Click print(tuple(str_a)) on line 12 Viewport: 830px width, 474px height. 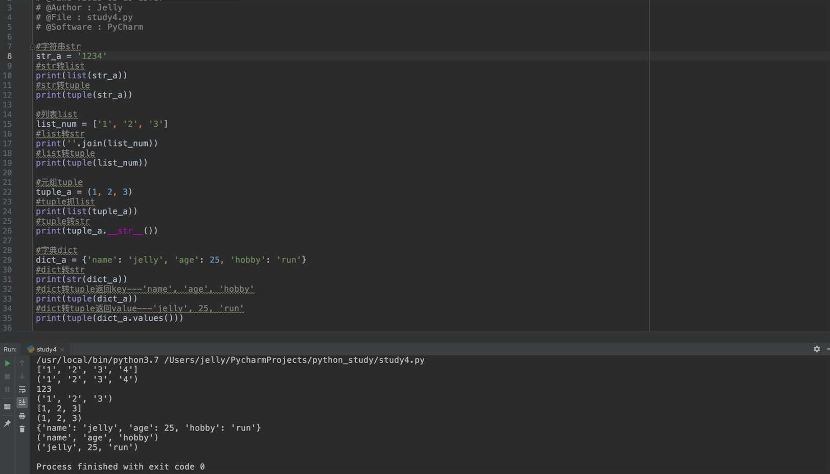[x=84, y=95]
